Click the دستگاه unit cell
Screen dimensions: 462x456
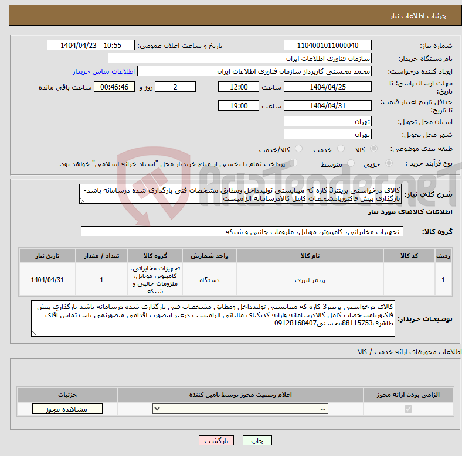click(x=209, y=280)
